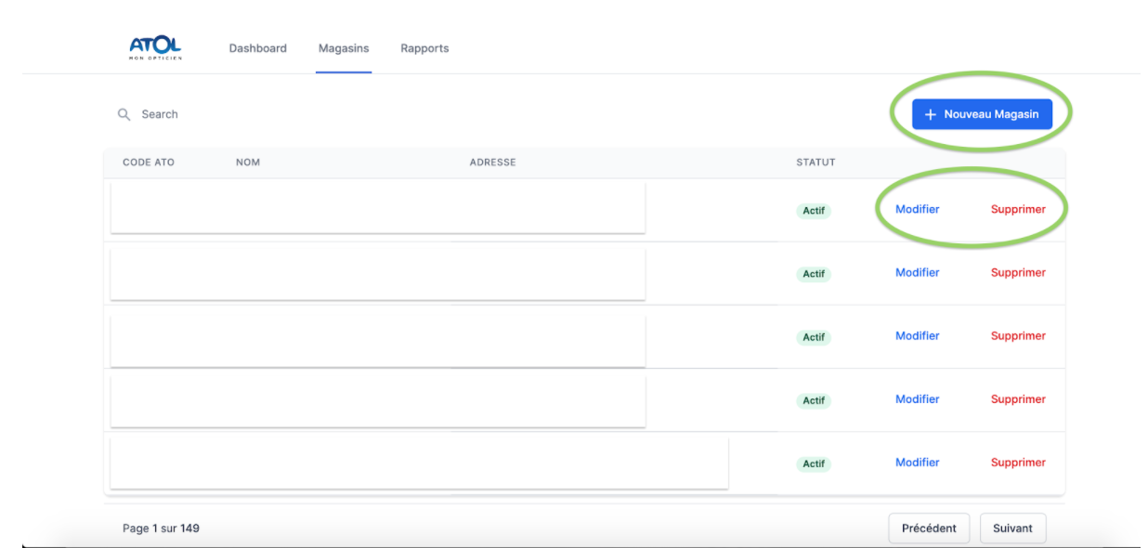Open the Dashboard tab
Screen dimensions: 1148x548
coord(257,48)
